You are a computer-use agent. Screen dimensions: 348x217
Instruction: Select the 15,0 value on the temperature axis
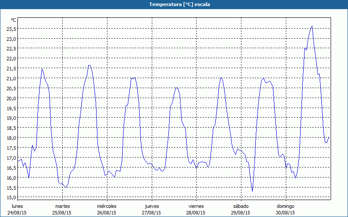[12, 197]
